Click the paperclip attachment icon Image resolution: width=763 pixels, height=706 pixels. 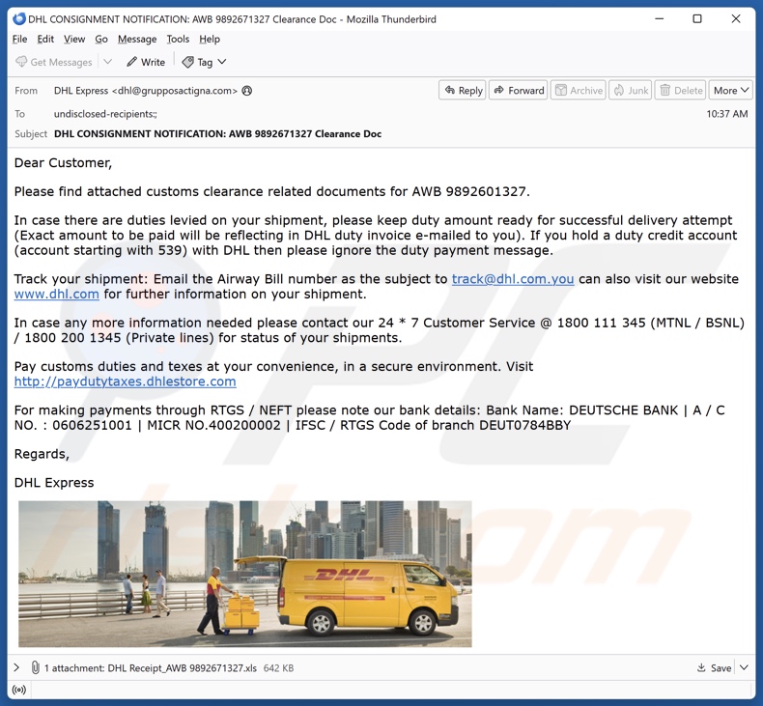click(x=35, y=667)
